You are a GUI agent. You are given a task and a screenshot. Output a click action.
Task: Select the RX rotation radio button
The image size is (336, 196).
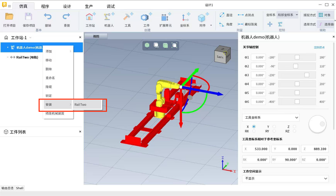tap(254, 131)
